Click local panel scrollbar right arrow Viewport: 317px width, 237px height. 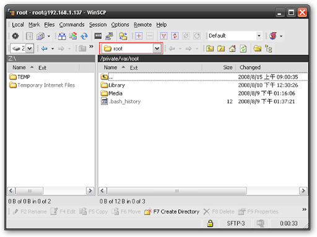click(x=90, y=191)
